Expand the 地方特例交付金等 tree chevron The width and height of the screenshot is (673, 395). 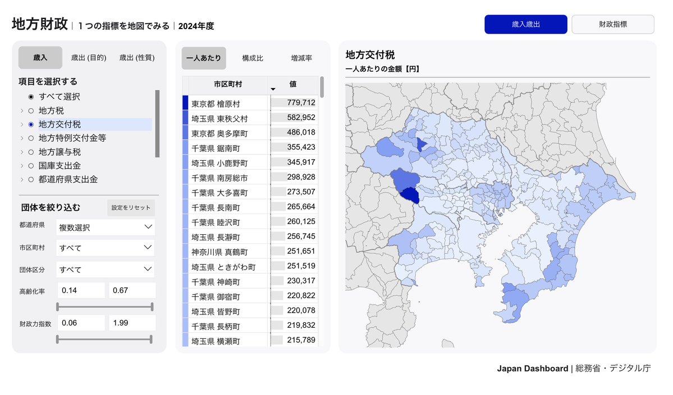click(x=22, y=138)
